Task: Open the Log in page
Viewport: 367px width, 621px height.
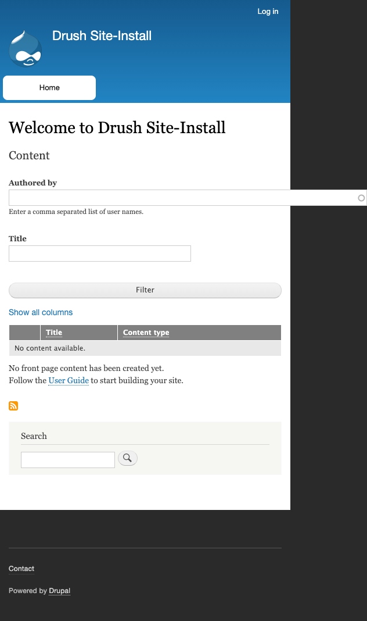Action: 268,11
